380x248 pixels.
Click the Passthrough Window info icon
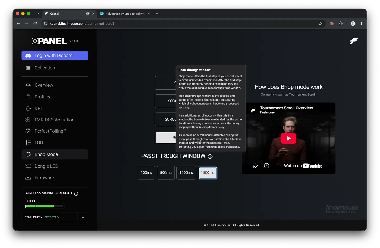point(210,156)
